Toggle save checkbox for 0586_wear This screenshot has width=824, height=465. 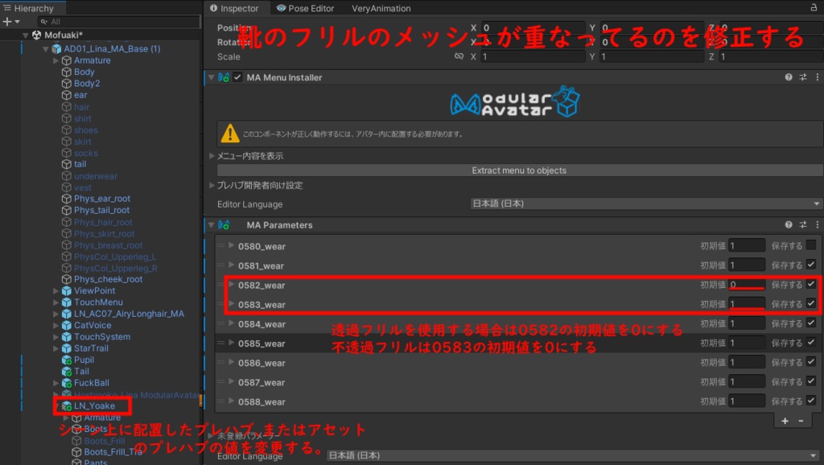pos(811,362)
